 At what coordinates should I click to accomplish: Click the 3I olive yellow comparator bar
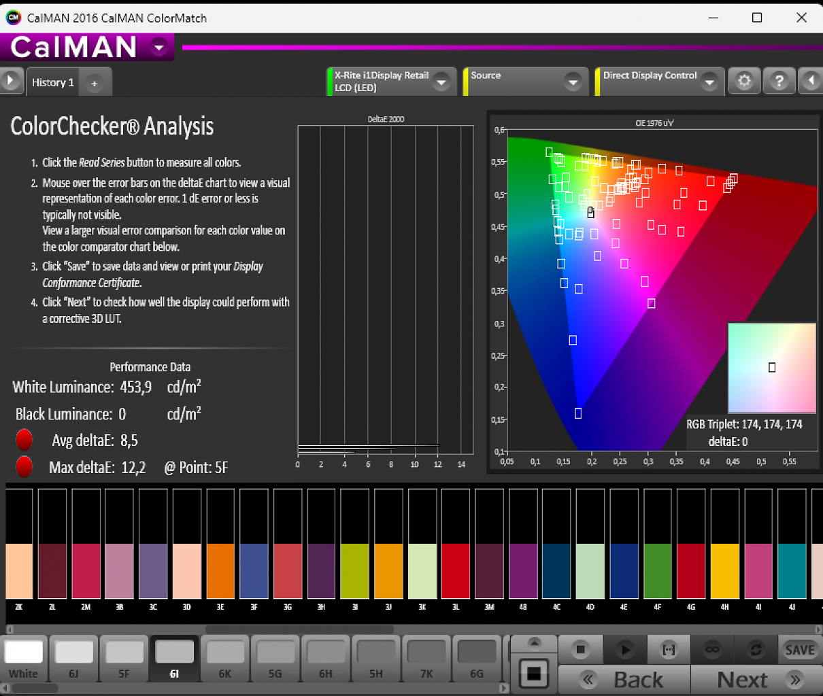coord(355,544)
